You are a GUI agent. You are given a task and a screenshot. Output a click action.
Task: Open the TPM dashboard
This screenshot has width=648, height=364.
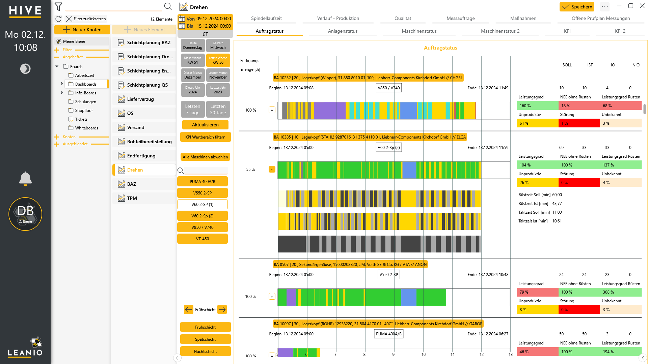pyautogui.click(x=144, y=198)
